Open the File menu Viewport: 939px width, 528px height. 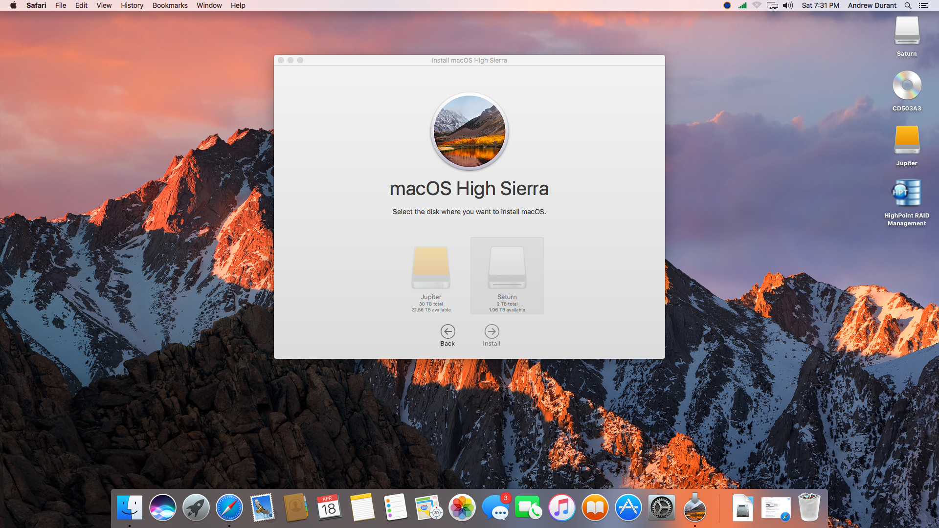click(61, 5)
